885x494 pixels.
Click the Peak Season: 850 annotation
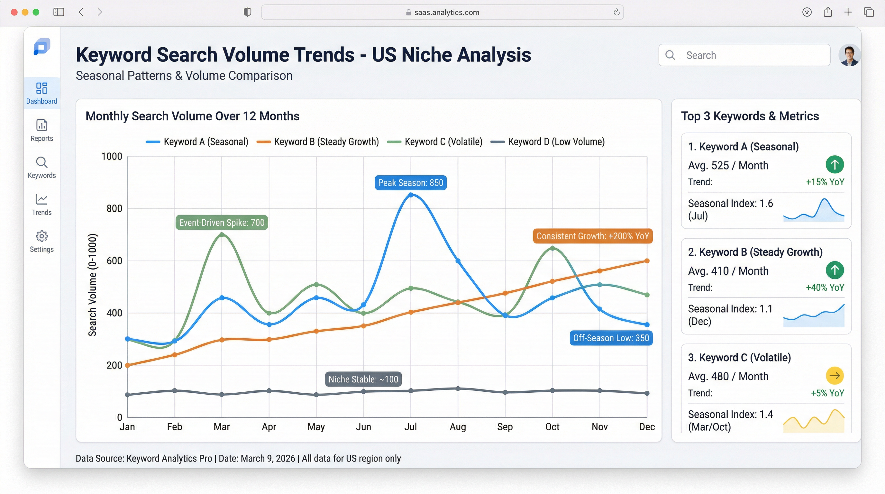[410, 182]
